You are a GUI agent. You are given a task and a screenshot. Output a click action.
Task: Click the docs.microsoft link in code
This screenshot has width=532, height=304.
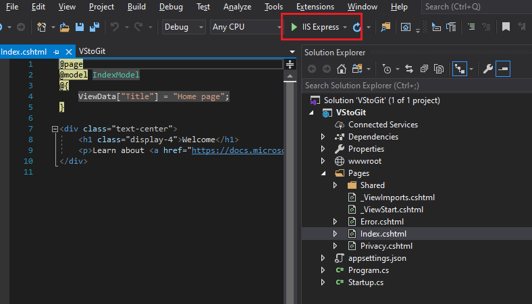[238, 150]
